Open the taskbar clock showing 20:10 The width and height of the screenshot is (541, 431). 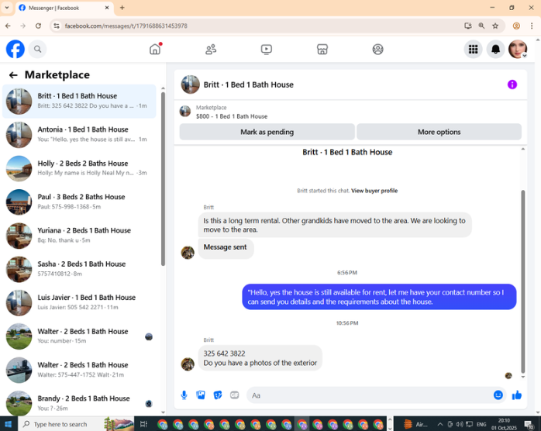(x=504, y=425)
